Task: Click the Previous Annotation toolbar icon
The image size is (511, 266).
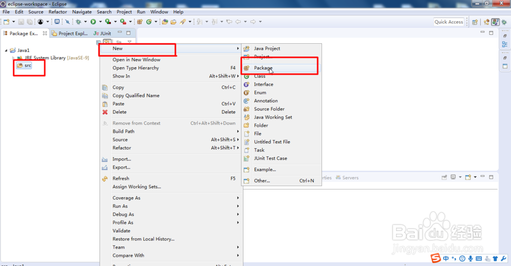Action: click(214, 22)
